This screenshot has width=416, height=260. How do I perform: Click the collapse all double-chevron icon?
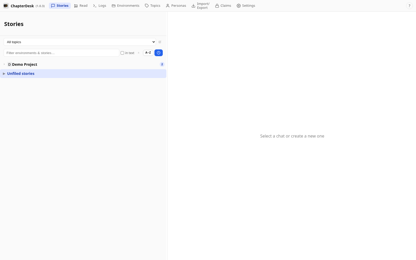[139, 53]
